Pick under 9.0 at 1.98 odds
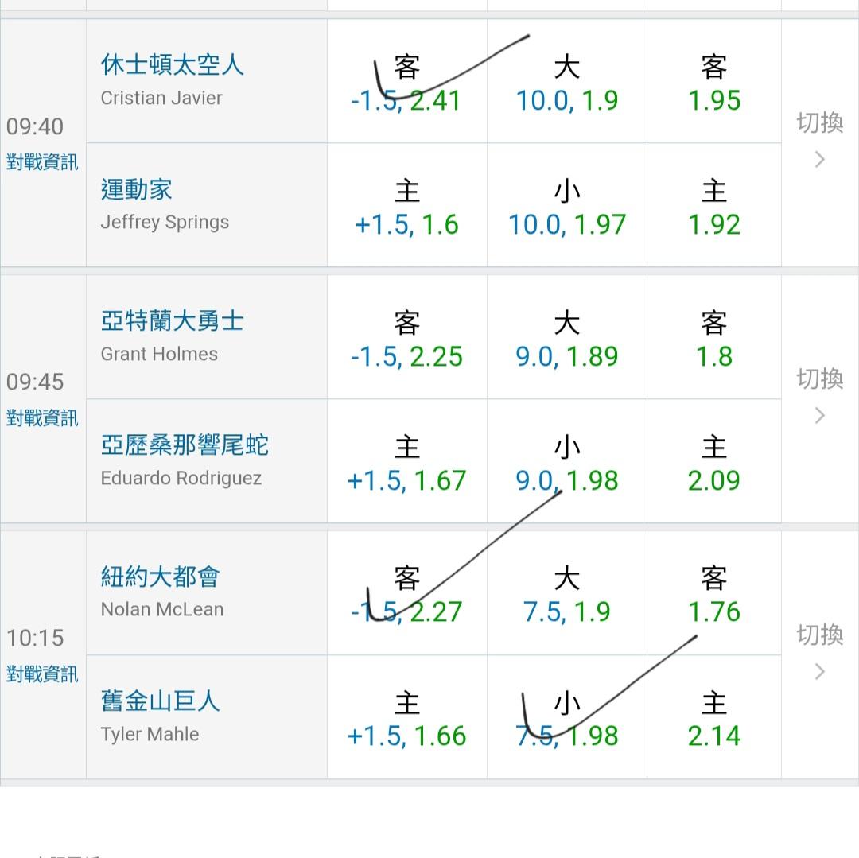Screen dimensions: 859x858 pyautogui.click(x=566, y=463)
